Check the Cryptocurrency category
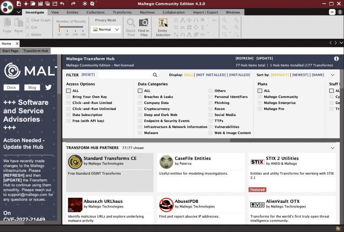 (x=140, y=109)
